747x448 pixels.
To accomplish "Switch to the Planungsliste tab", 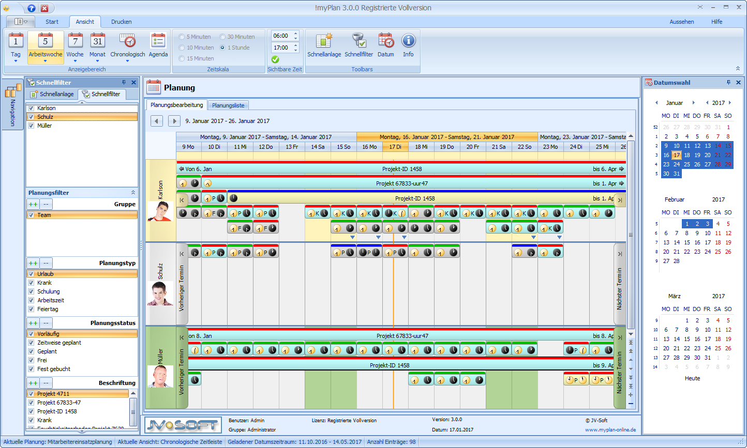I will coord(228,105).
